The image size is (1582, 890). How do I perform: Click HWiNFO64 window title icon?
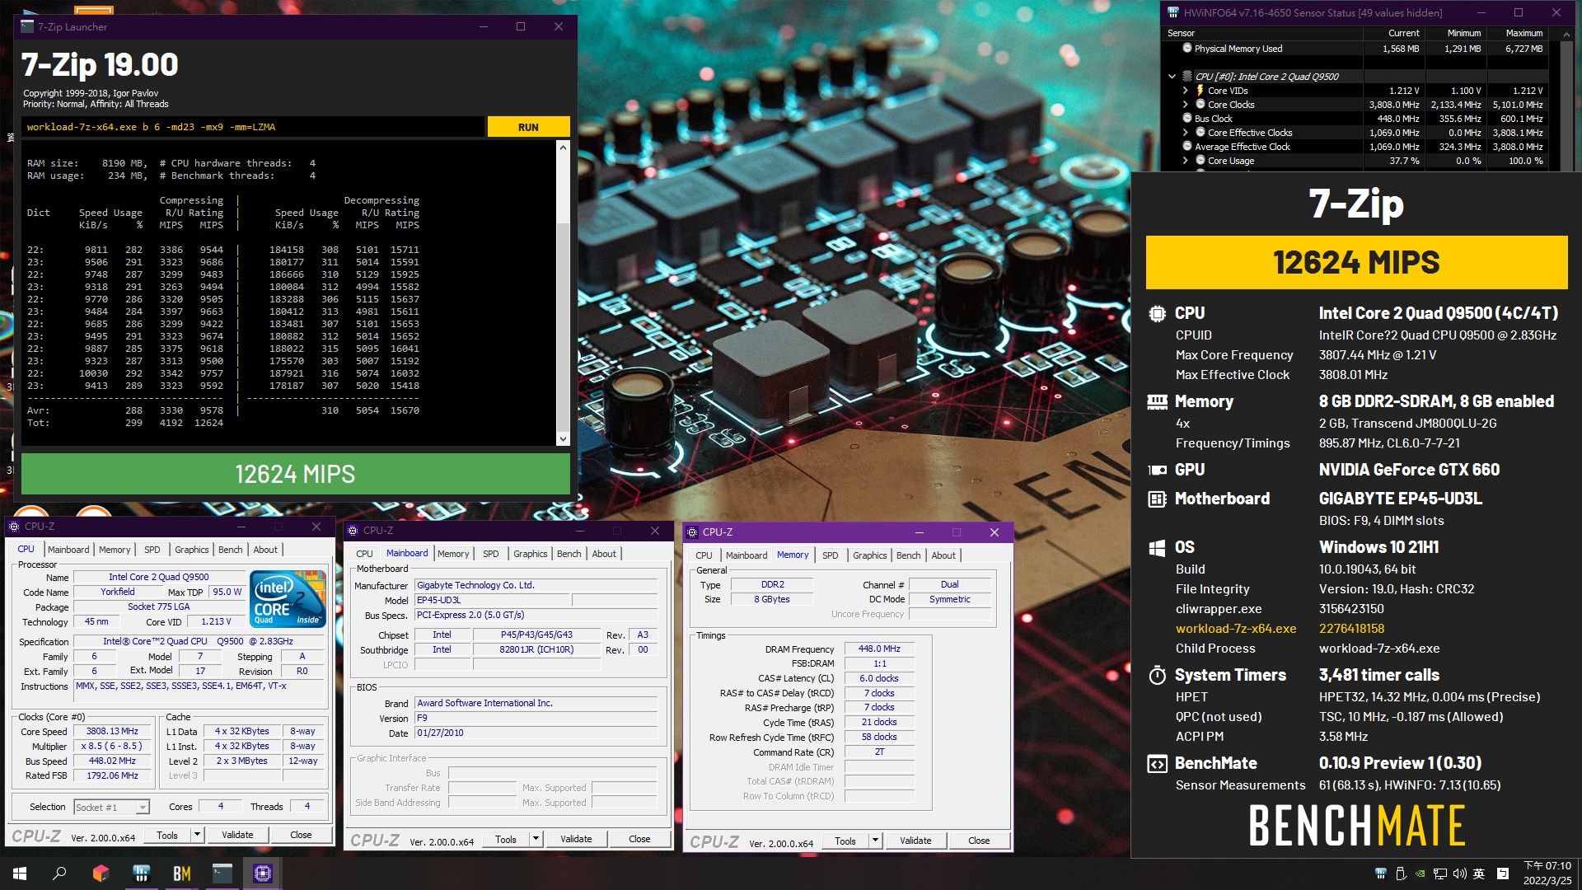[x=1173, y=12]
